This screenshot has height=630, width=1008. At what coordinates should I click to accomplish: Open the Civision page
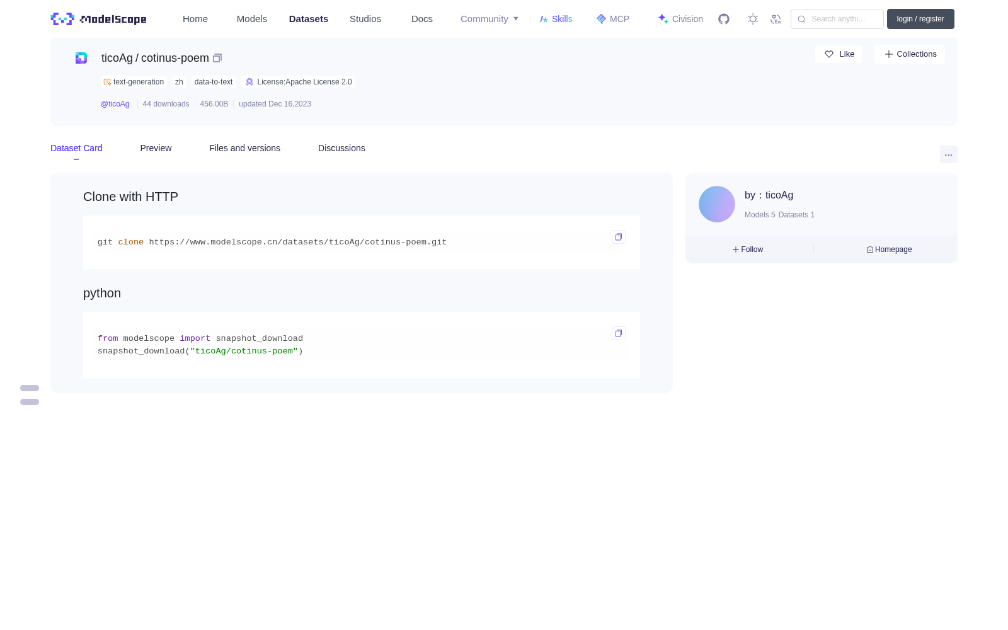click(680, 19)
